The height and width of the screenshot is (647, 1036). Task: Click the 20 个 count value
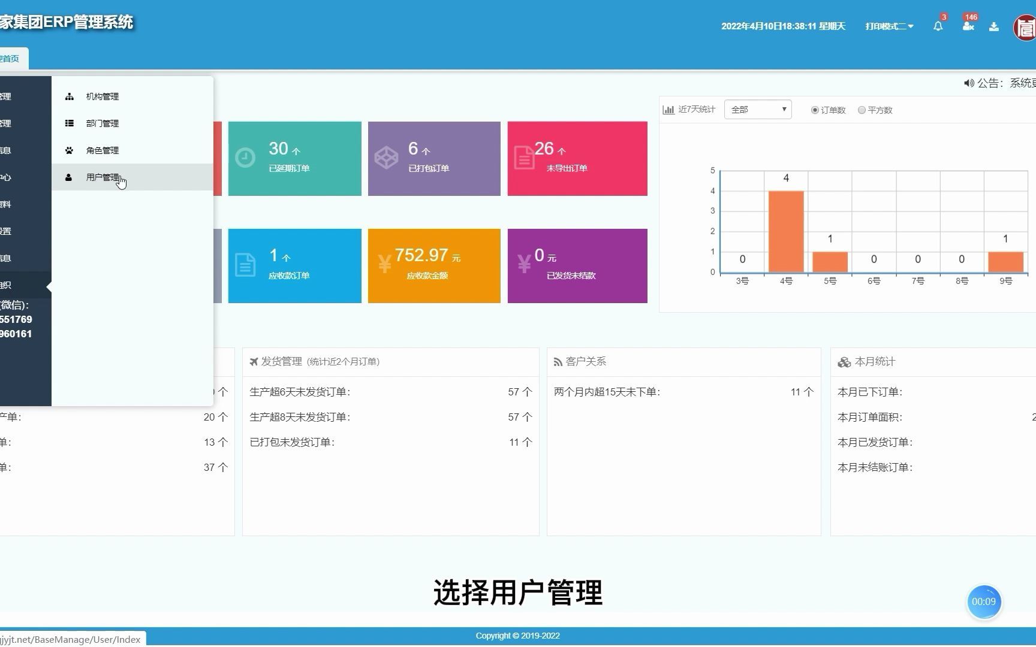click(216, 417)
